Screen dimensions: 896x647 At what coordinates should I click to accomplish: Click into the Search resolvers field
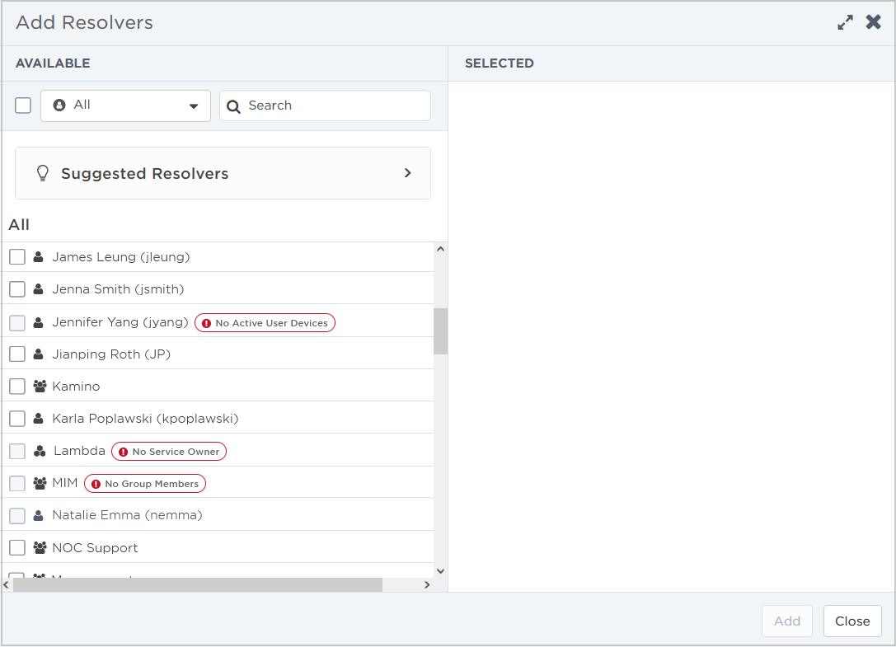334,105
